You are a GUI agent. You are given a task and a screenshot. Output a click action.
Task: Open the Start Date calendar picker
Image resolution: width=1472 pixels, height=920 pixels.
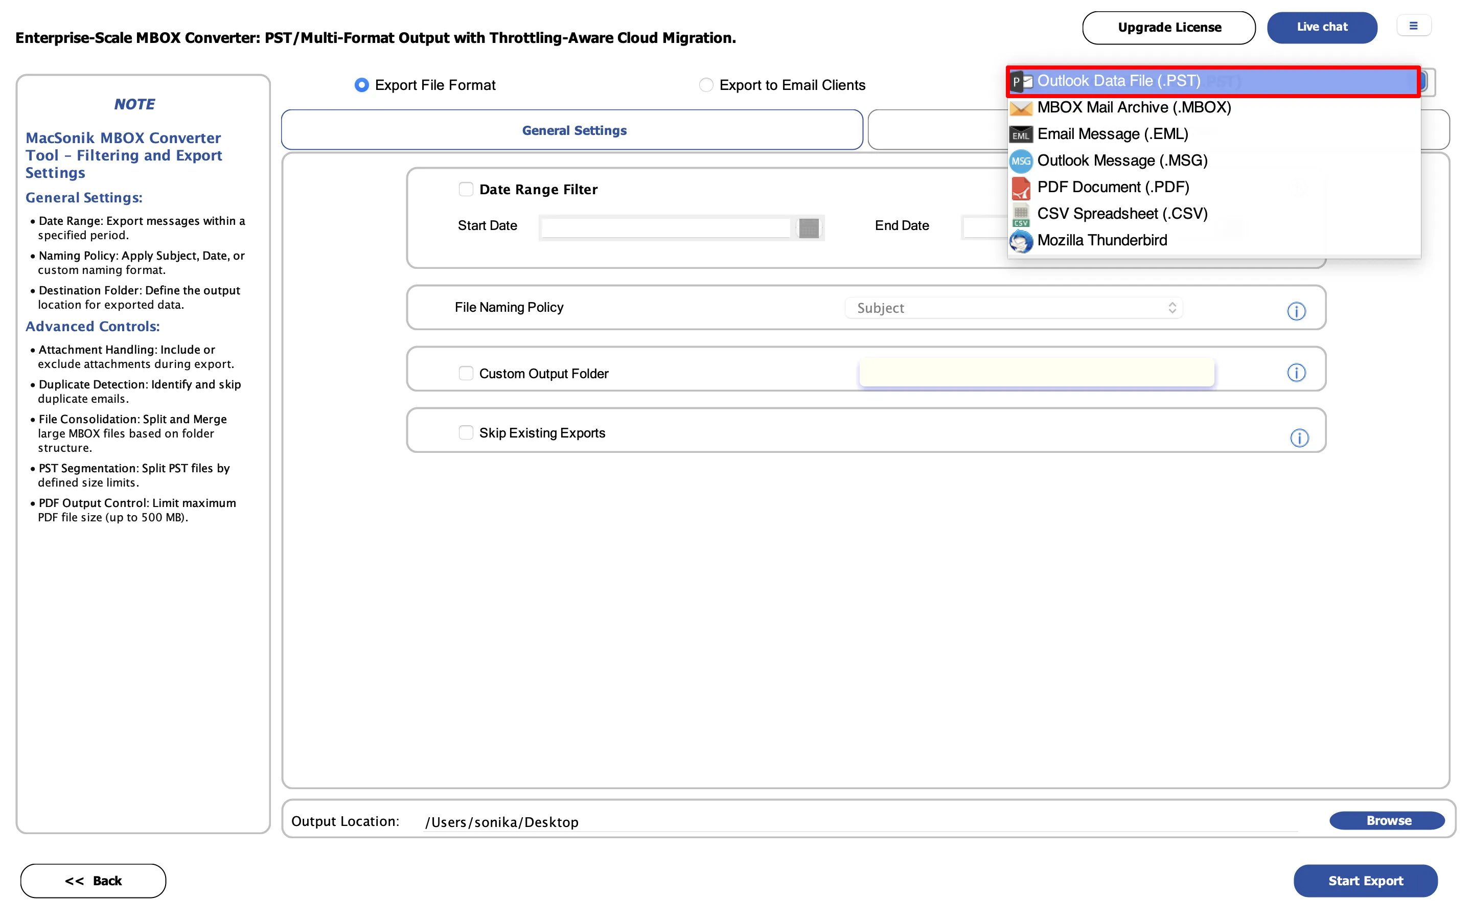809,227
